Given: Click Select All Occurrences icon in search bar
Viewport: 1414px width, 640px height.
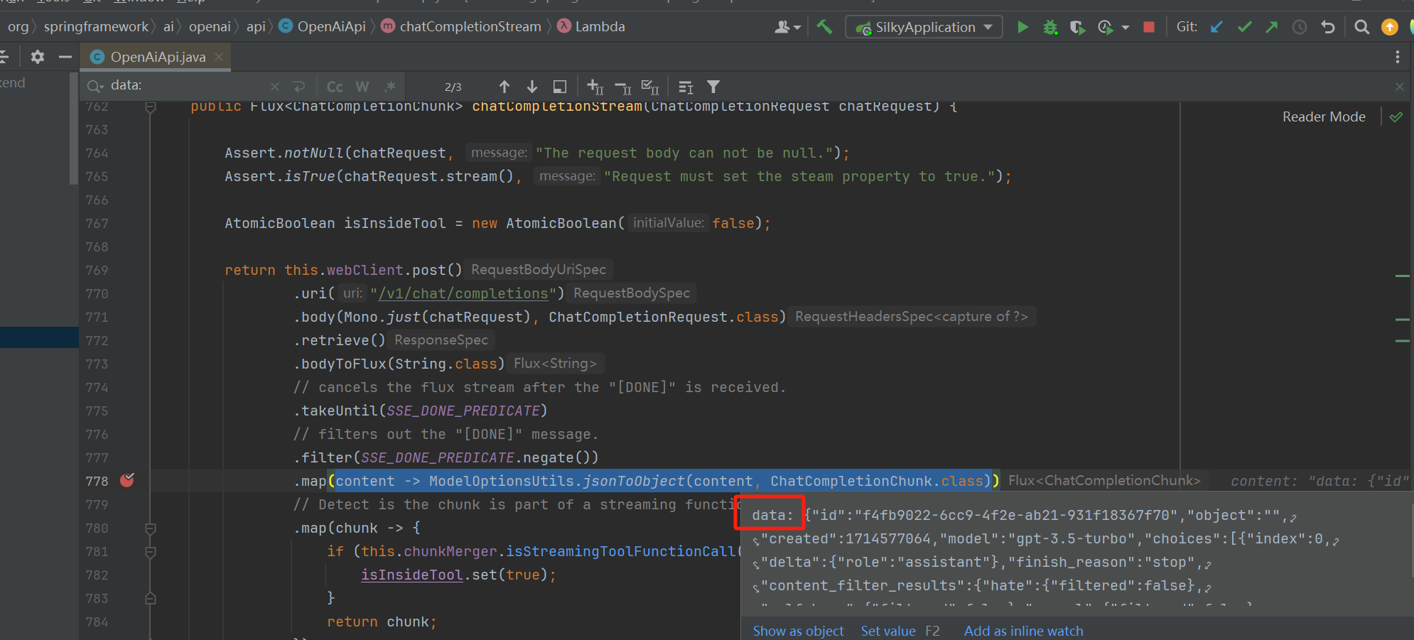Looking at the screenshot, I should (560, 87).
